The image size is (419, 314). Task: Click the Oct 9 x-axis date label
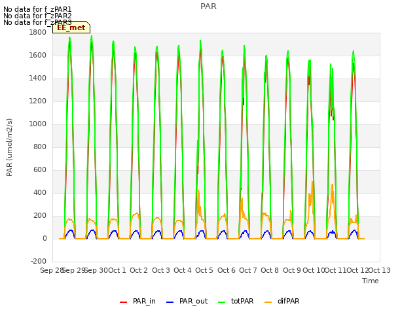pyautogui.click(x=292, y=270)
